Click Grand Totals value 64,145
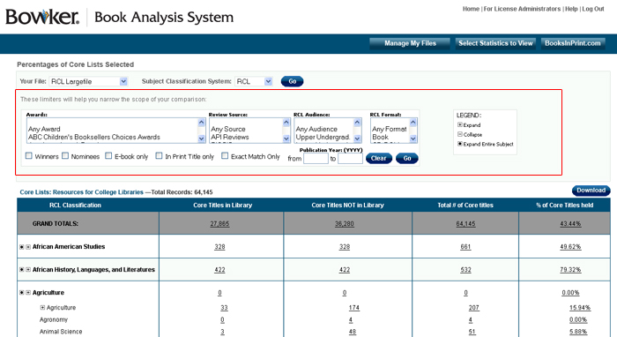Screen dimensions: 617x337 pyautogui.click(x=465, y=223)
